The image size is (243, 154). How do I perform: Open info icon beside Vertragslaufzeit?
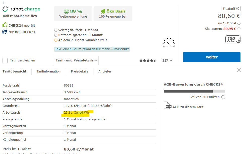point(56,30)
